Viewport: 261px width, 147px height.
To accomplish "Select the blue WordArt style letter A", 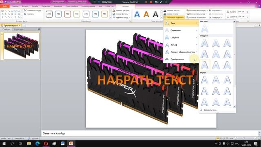I will pyautogui.click(x=137, y=14).
